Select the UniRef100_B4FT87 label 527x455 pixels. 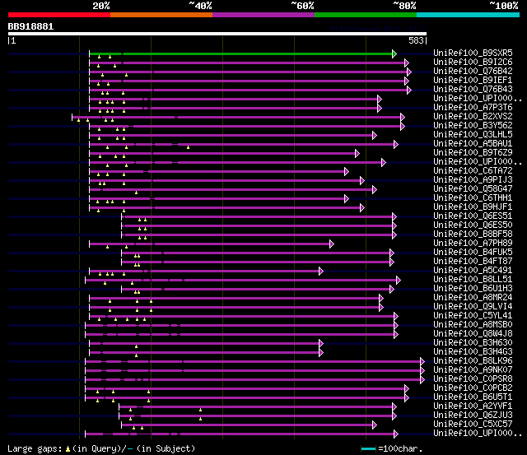(x=473, y=262)
